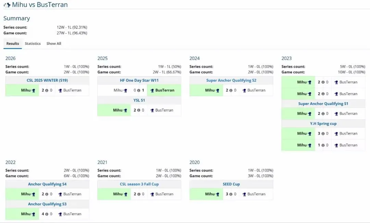Click Mihu's race icon in Super Anchor Qualifying S2 row
The width and height of the screenshot is (370, 223).
(217, 91)
